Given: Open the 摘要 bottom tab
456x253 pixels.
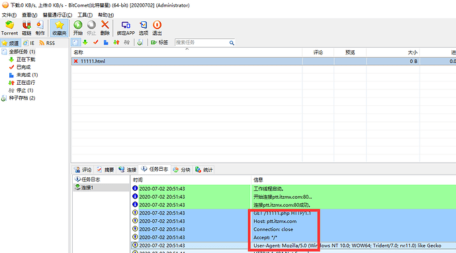Looking at the screenshot, I should click(x=106, y=170).
